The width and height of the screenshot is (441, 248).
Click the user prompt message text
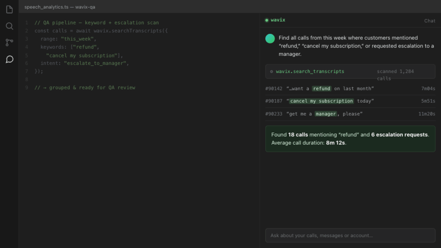tap(356, 46)
